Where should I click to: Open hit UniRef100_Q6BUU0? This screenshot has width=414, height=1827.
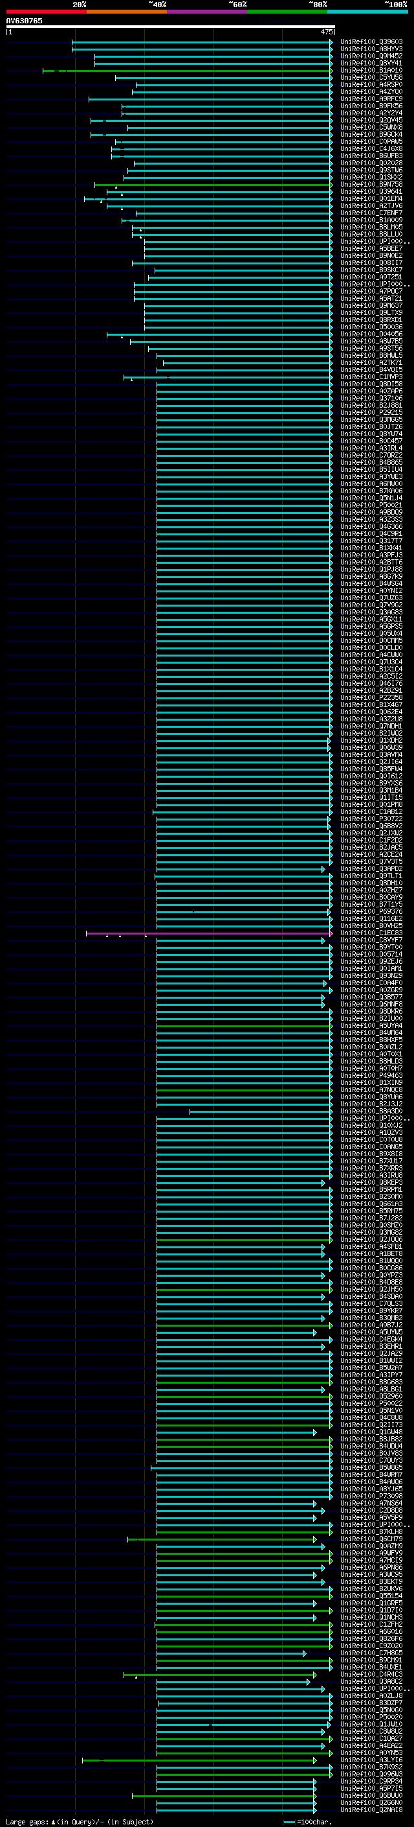click(x=371, y=1796)
